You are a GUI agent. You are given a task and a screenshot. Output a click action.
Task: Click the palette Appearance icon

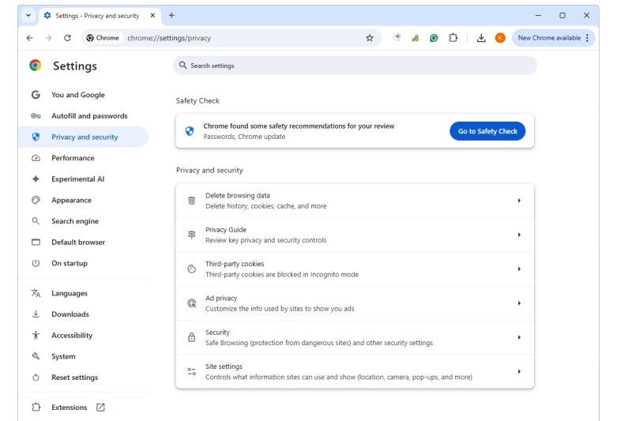point(36,200)
